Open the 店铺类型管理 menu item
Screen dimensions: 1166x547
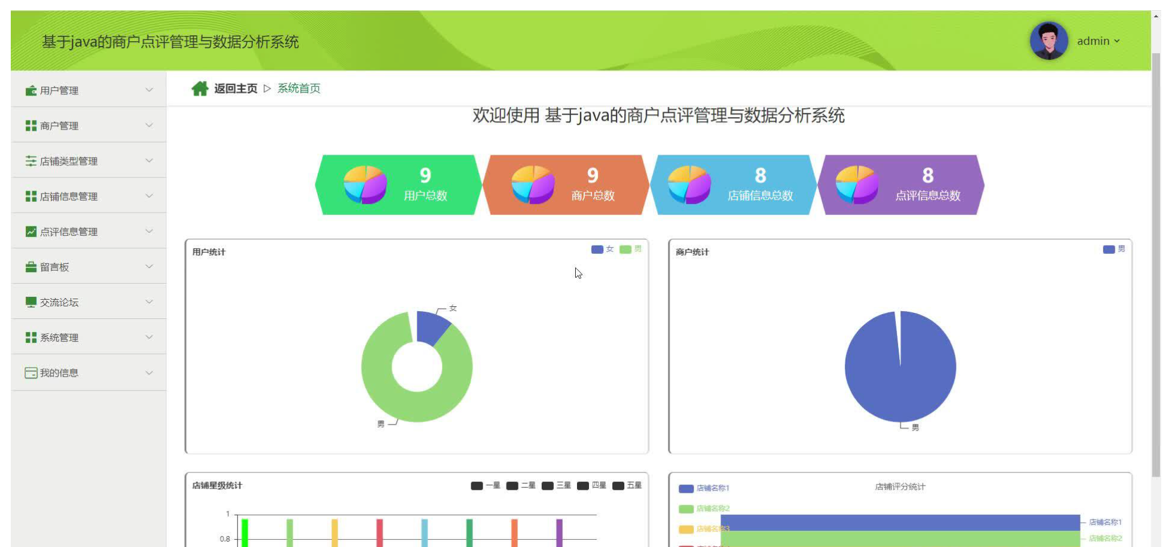88,161
